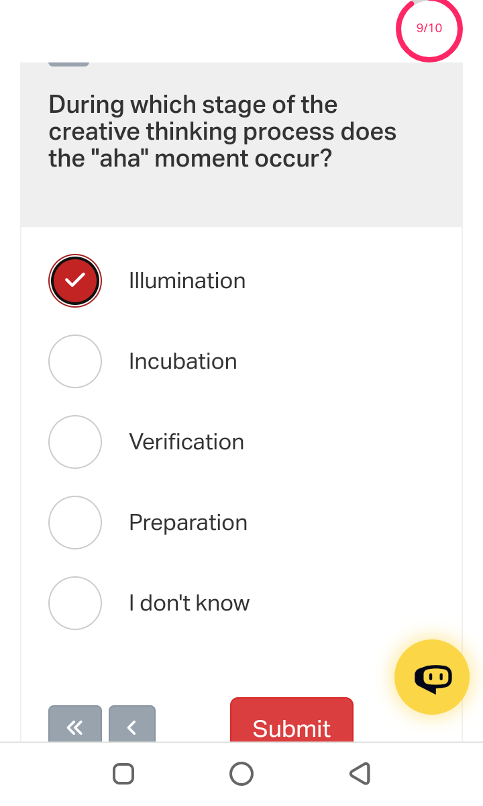
Task: Submit the quiz answer
Action: (x=291, y=729)
